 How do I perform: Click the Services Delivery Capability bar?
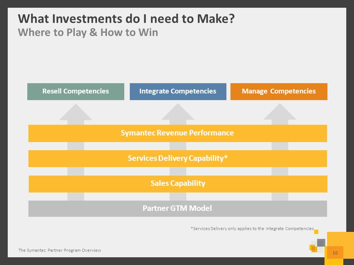click(x=178, y=158)
